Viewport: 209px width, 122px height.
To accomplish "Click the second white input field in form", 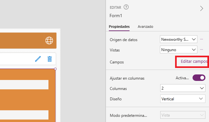I will [24, 115].
